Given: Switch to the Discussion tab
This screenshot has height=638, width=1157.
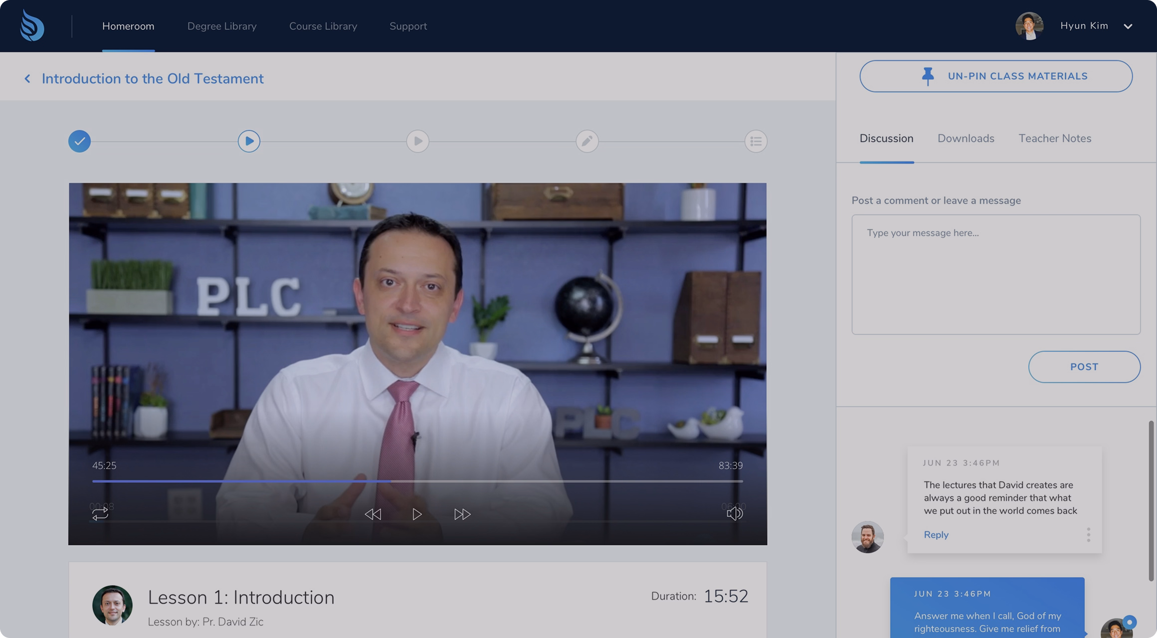Looking at the screenshot, I should 886,139.
